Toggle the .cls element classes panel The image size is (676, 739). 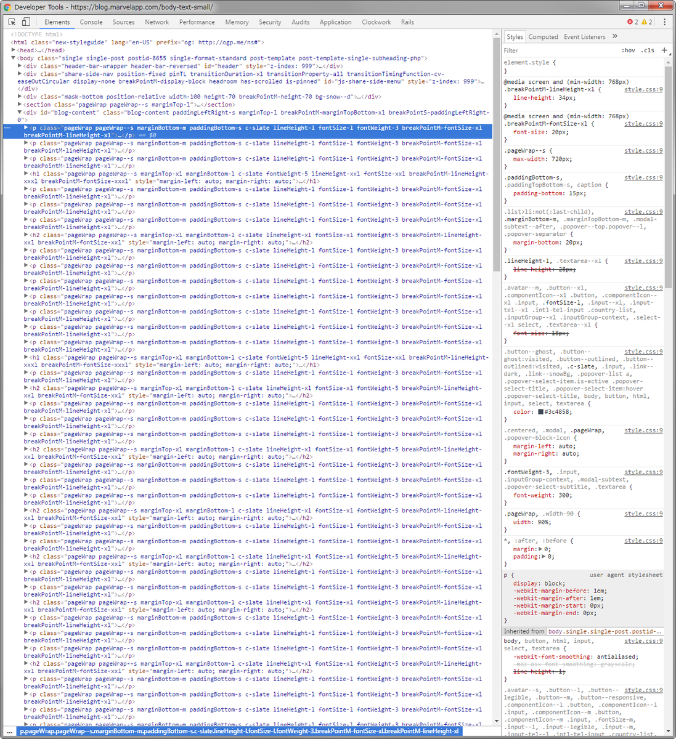click(x=648, y=50)
